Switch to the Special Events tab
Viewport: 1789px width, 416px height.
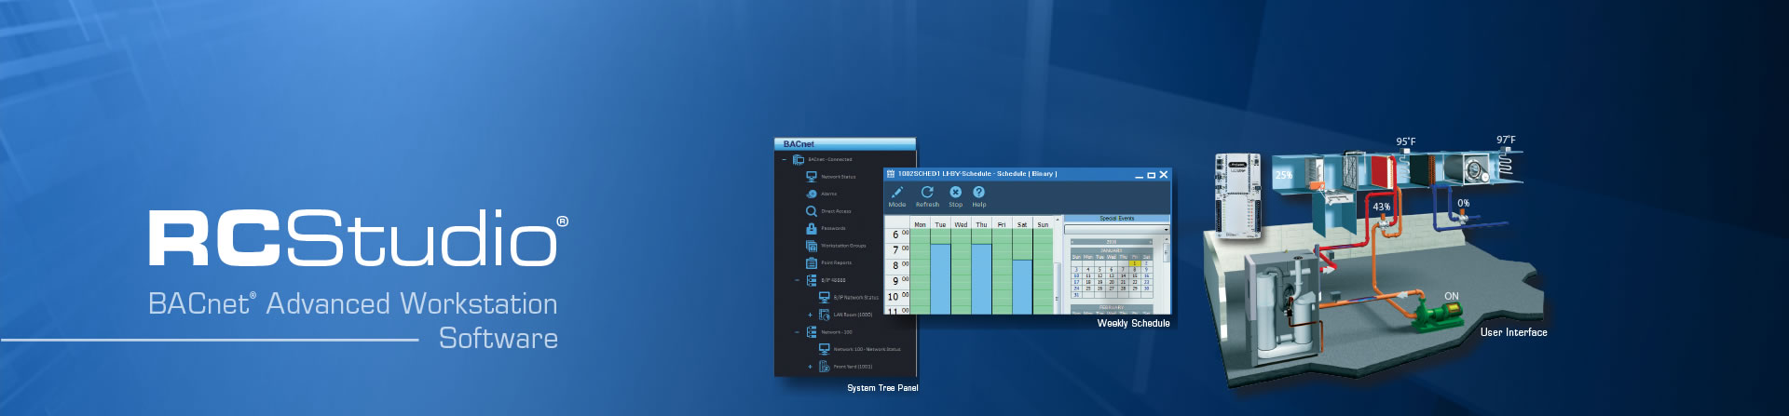(x=1116, y=219)
